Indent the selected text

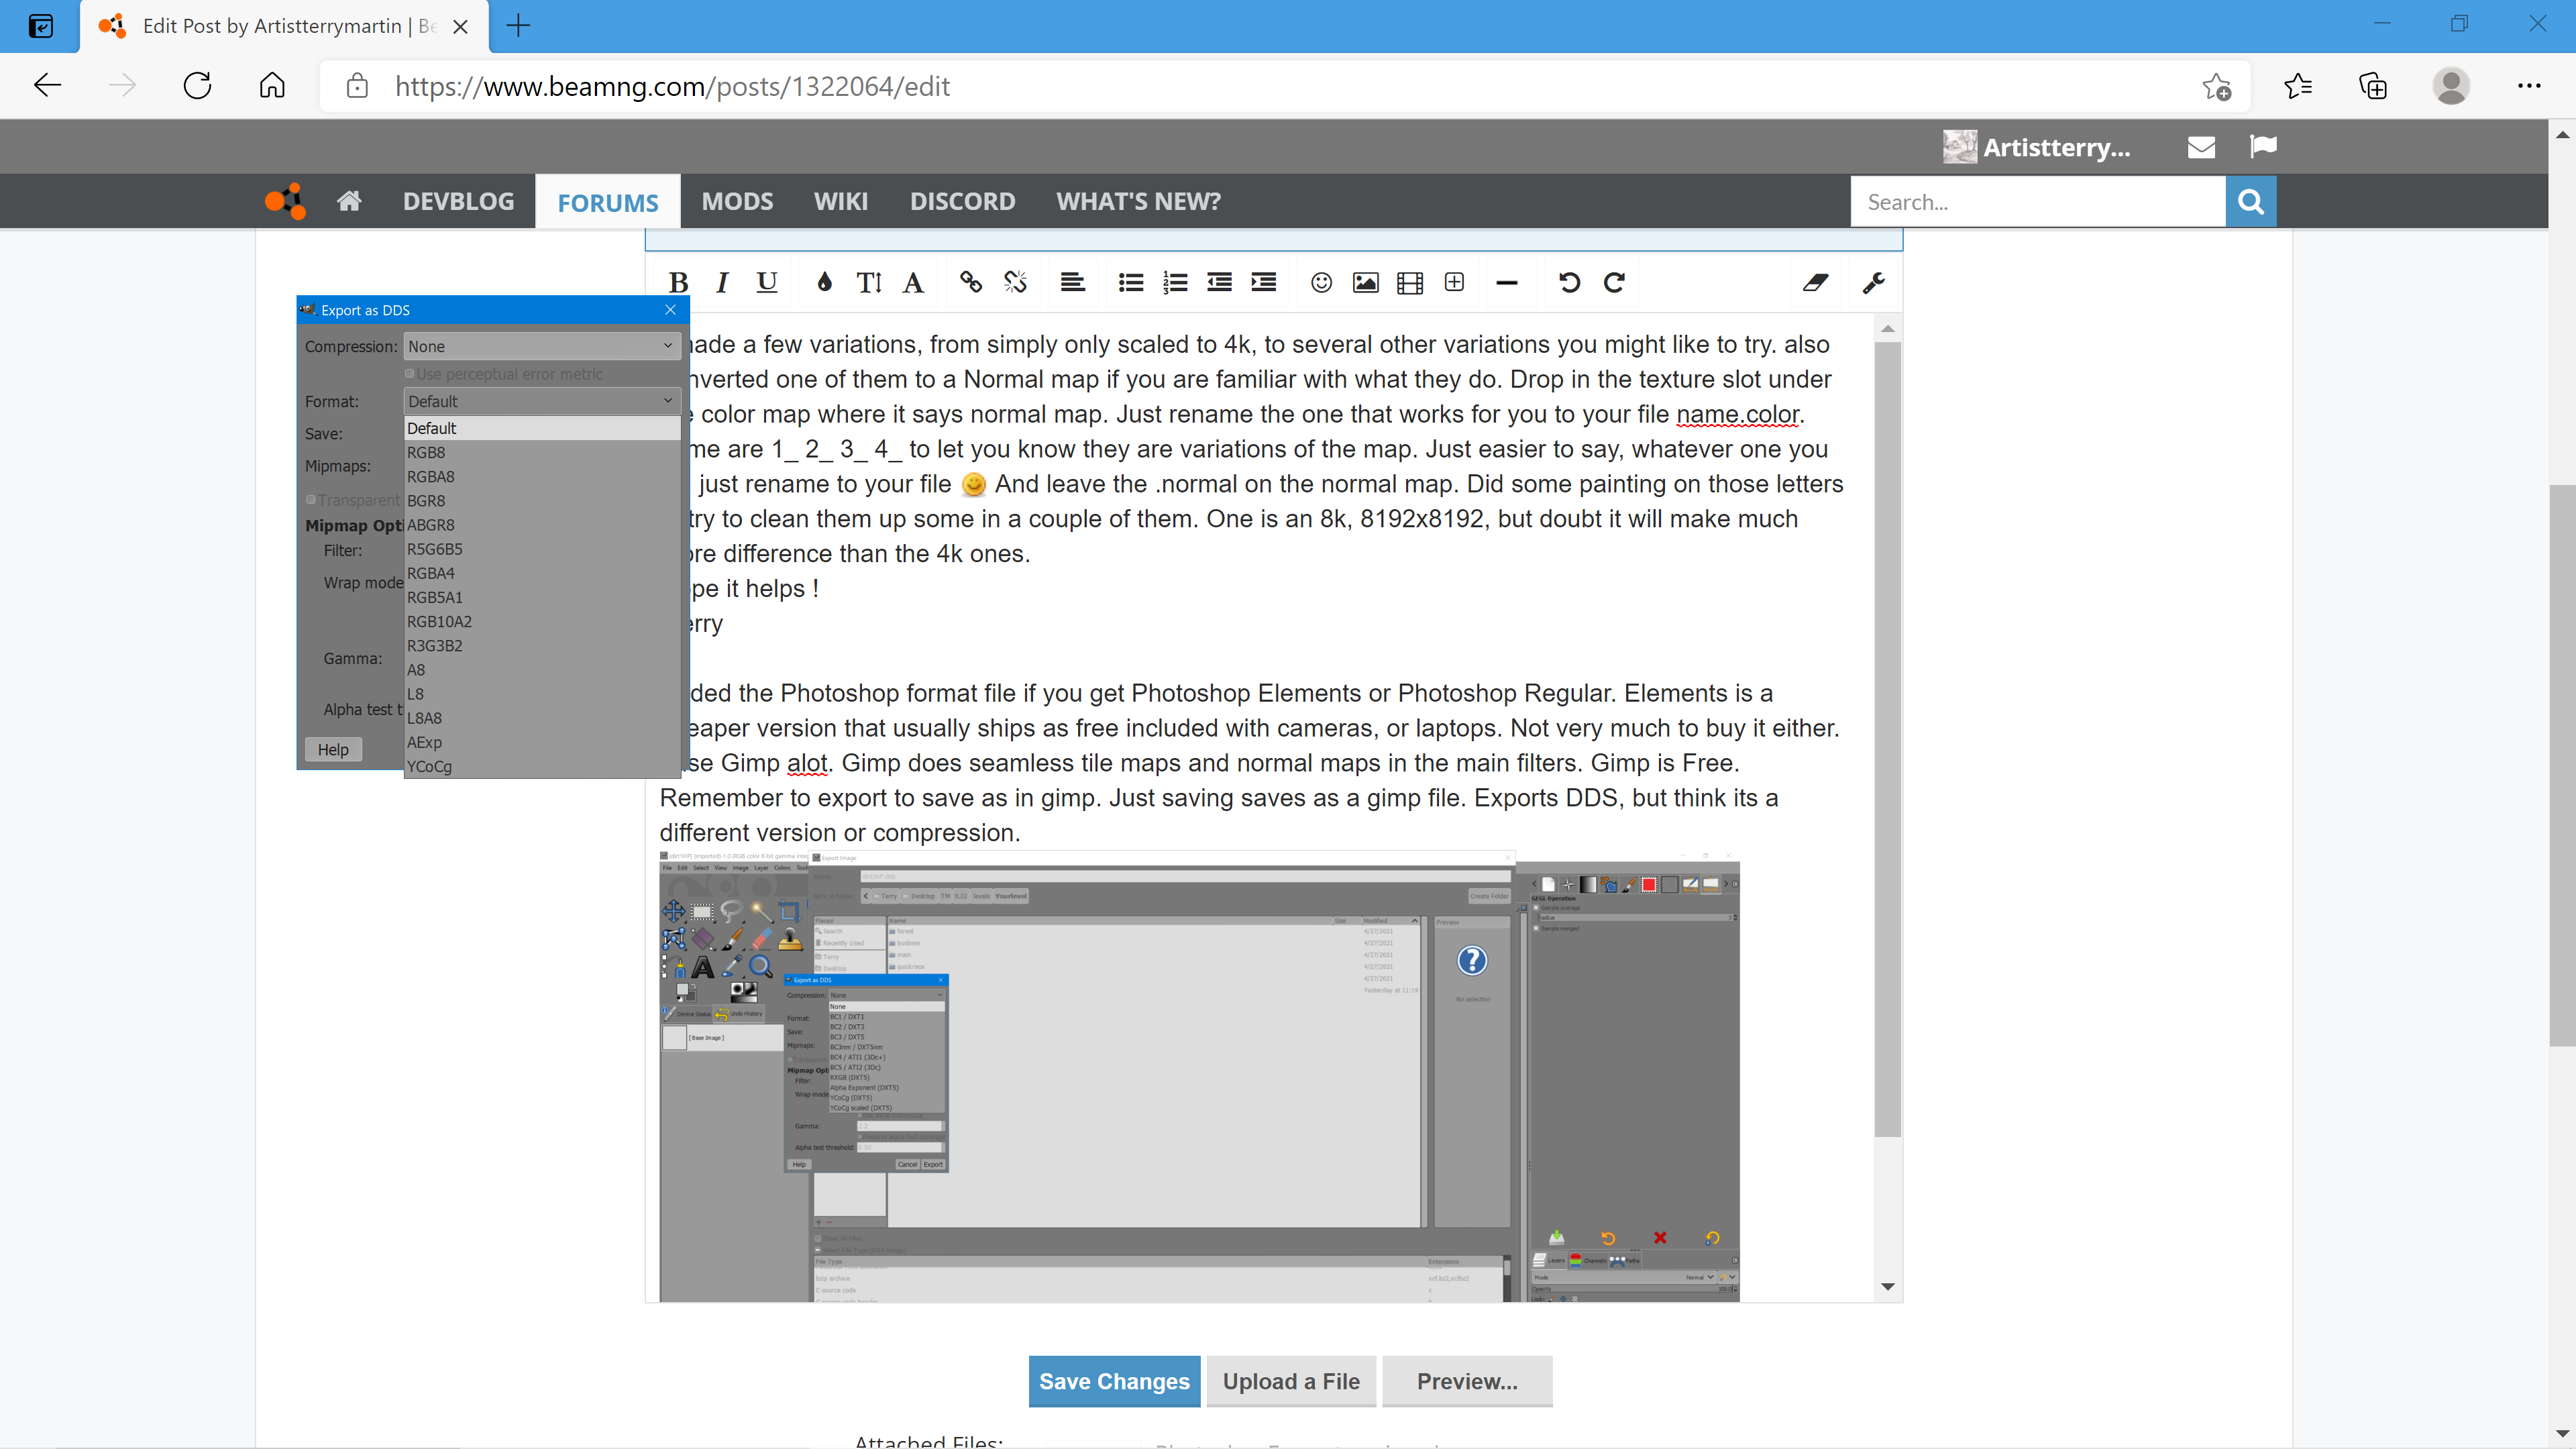click(x=1264, y=283)
